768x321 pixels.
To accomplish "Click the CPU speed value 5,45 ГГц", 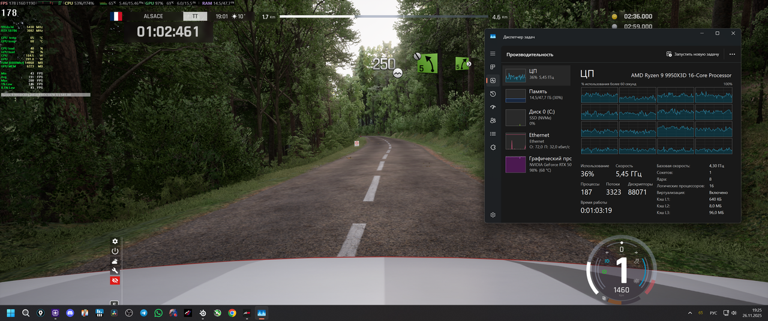I will tap(628, 174).
